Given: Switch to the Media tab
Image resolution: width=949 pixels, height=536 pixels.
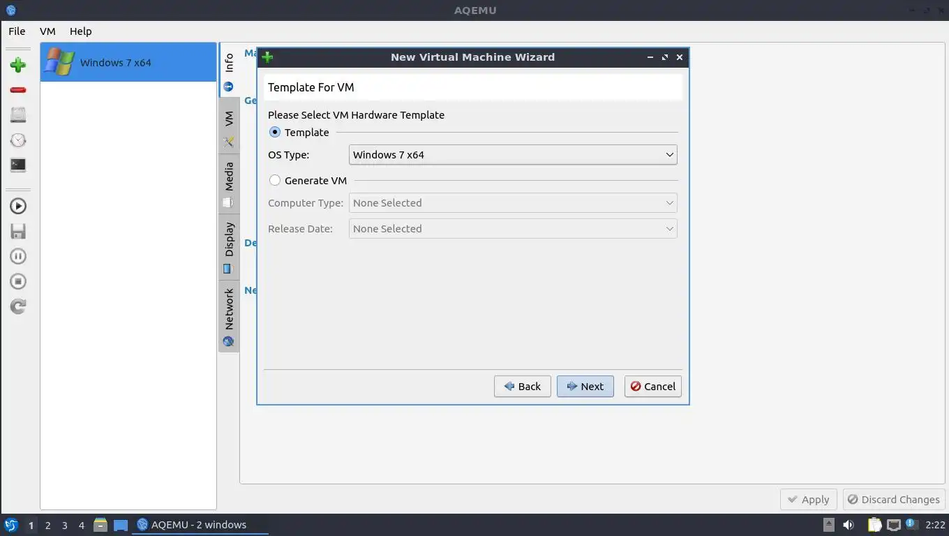Looking at the screenshot, I should coord(229,184).
